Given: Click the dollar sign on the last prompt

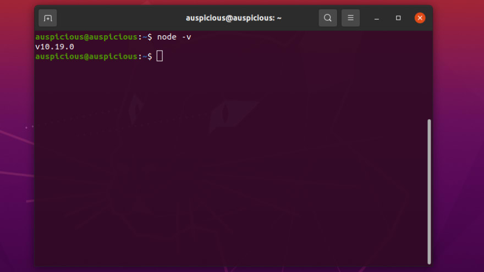Looking at the screenshot, I should click(x=150, y=57).
